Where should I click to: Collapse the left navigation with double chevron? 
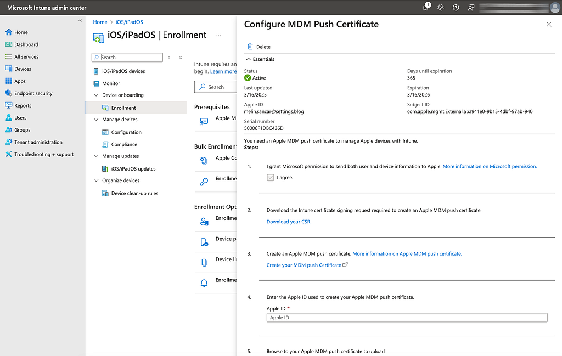click(x=80, y=20)
